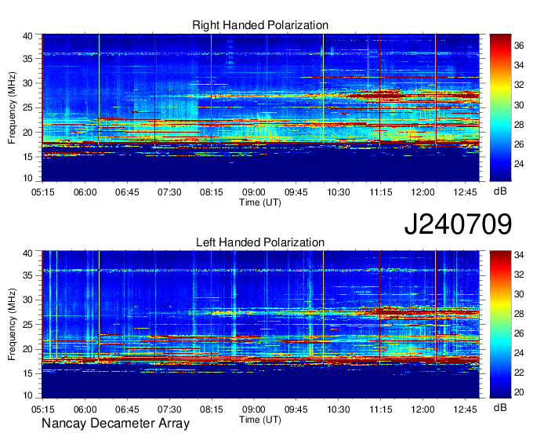533x433 pixels.
Task: Click the "Right Handed Polarization" plot title
Action: tap(260, 25)
